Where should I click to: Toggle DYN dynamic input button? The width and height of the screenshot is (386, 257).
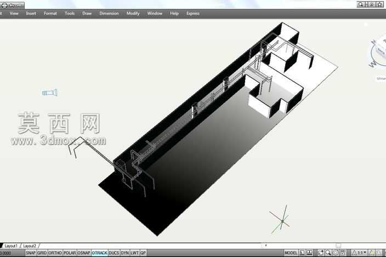point(125,253)
